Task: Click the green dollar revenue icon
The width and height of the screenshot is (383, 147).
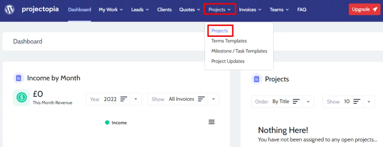Action: 21,98
